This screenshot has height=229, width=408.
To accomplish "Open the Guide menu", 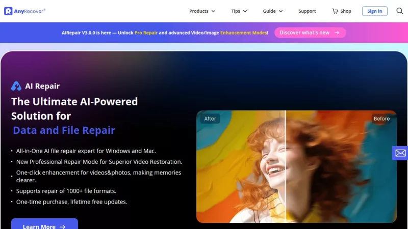I will (272, 11).
